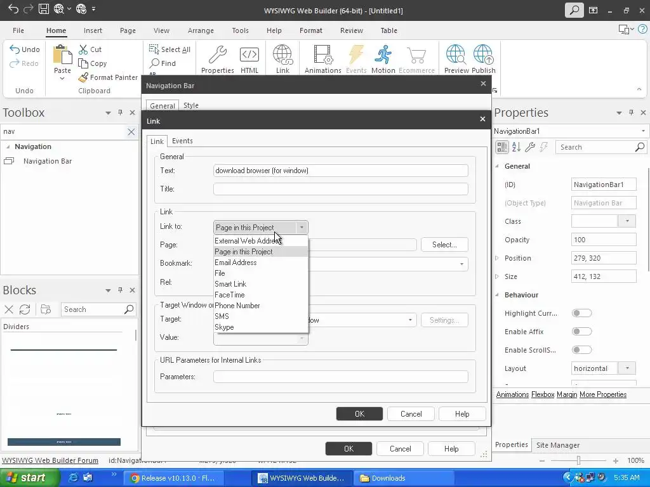Adjust the zoom slider in the status bar
The height and width of the screenshot is (487, 650).
(578, 460)
